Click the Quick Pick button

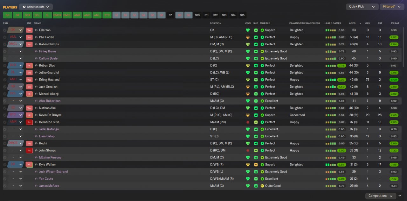point(356,7)
